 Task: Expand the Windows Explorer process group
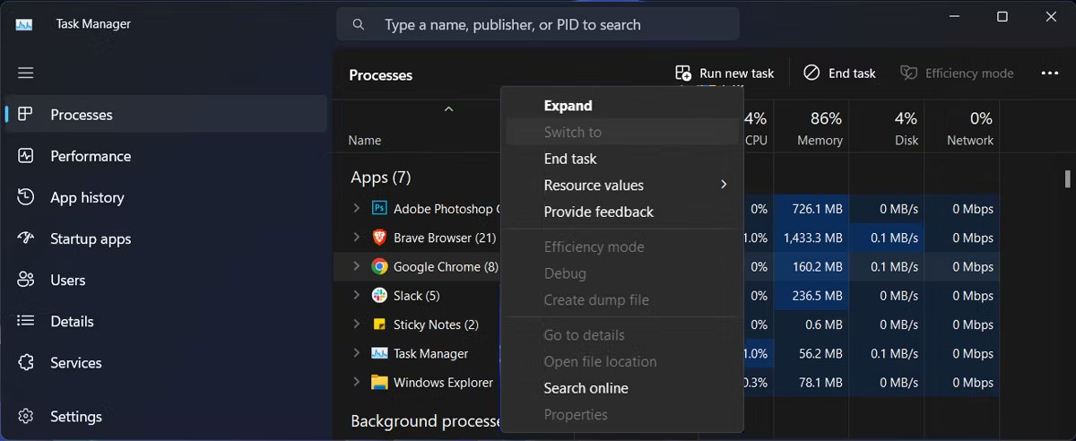tap(356, 382)
